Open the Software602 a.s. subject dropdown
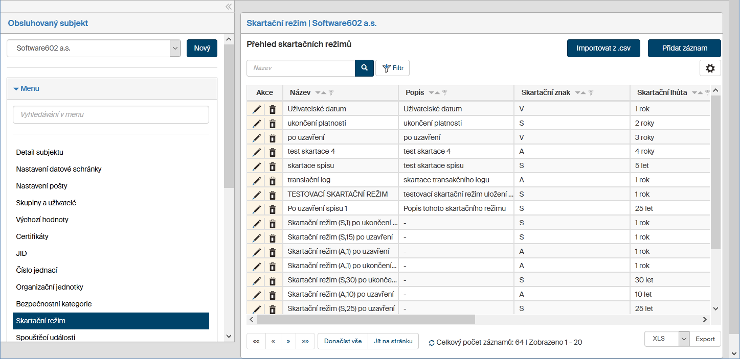This screenshot has width=740, height=359. [175, 49]
